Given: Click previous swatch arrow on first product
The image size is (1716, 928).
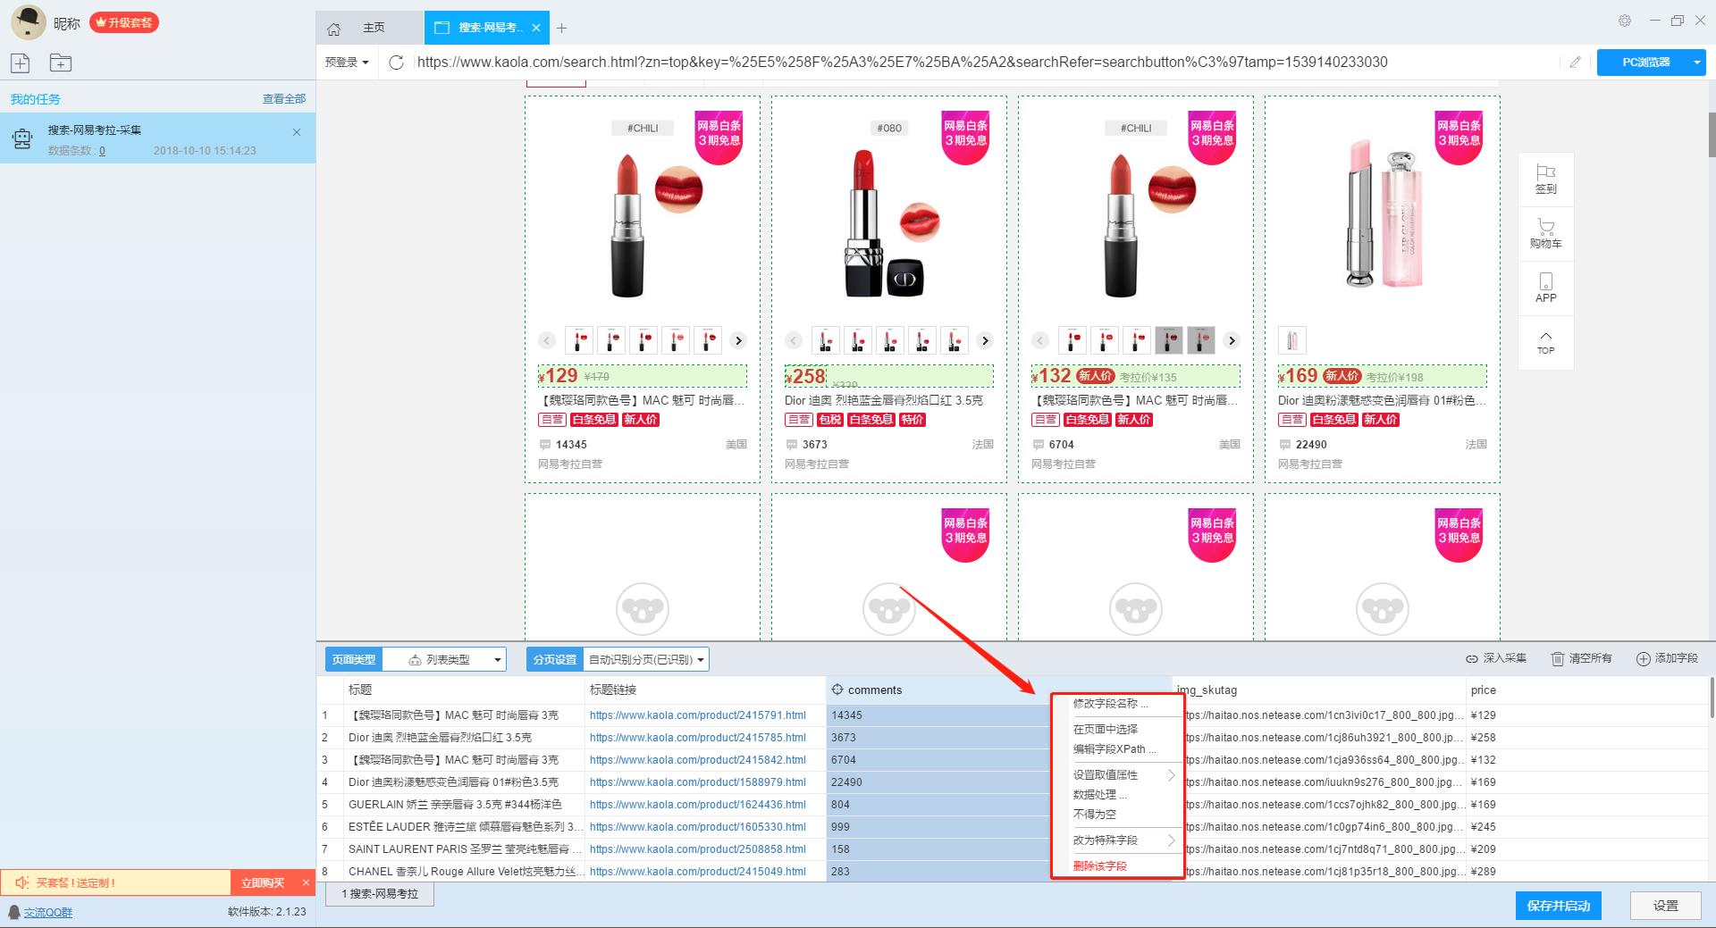Looking at the screenshot, I should pyautogui.click(x=547, y=340).
